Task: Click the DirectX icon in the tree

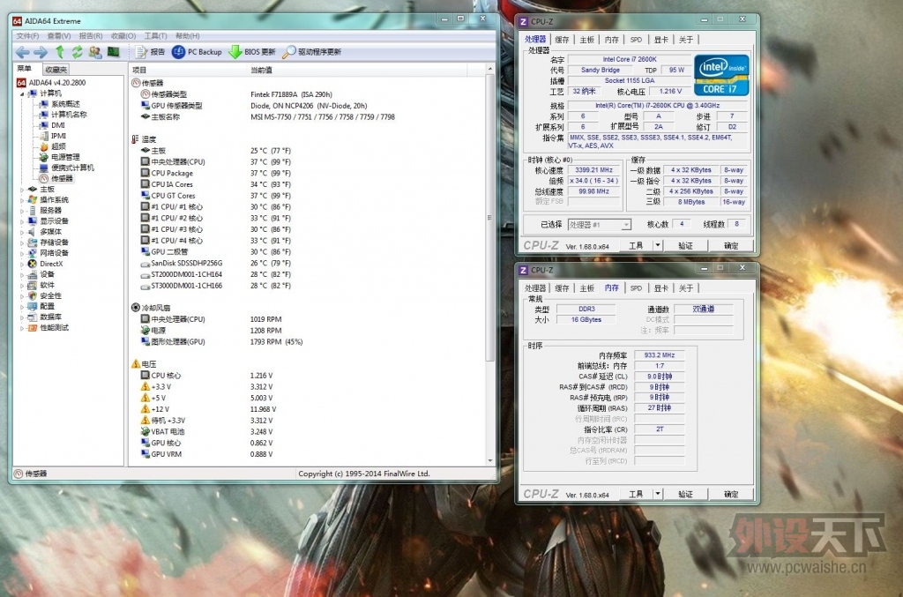Action: [x=33, y=264]
